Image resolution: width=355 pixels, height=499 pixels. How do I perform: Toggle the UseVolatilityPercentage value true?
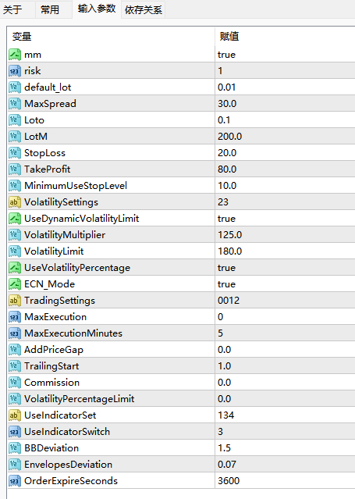[226, 268]
